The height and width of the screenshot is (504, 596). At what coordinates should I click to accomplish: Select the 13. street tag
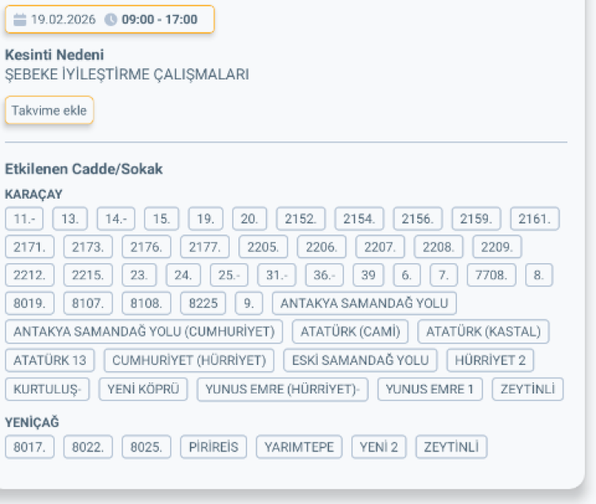point(70,219)
